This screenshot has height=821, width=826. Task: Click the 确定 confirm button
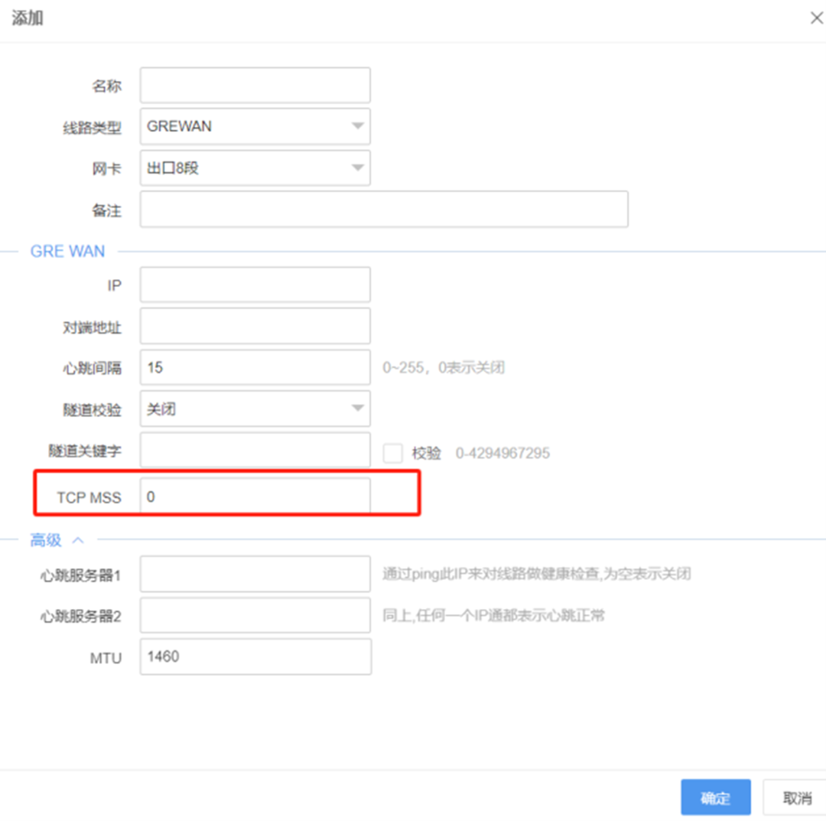click(716, 797)
